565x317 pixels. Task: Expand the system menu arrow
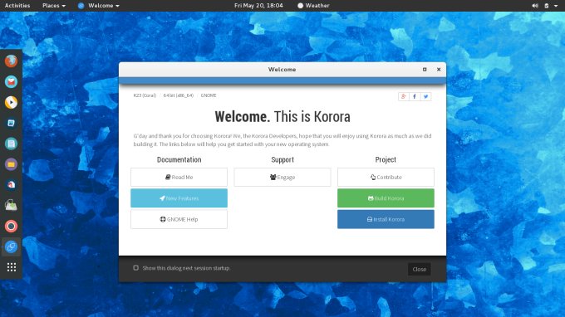tap(556, 6)
